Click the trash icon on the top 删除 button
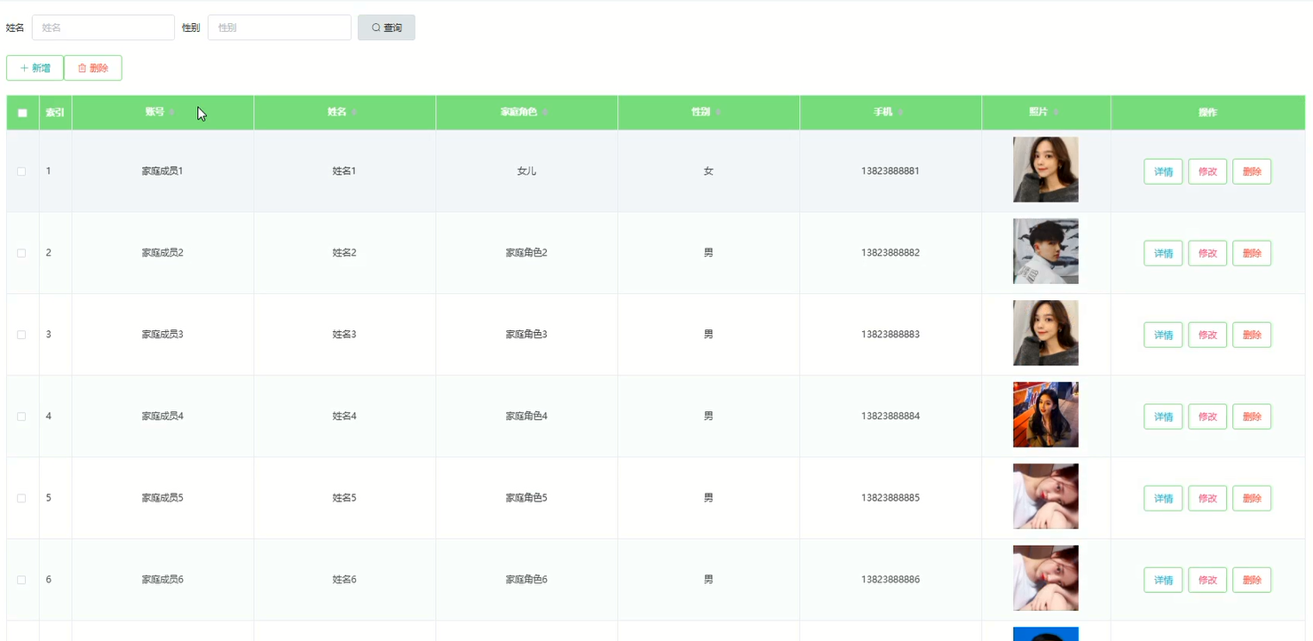This screenshot has width=1313, height=641. point(82,67)
